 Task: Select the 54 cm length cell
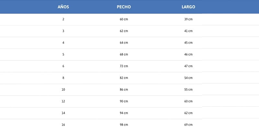[x=188, y=78]
